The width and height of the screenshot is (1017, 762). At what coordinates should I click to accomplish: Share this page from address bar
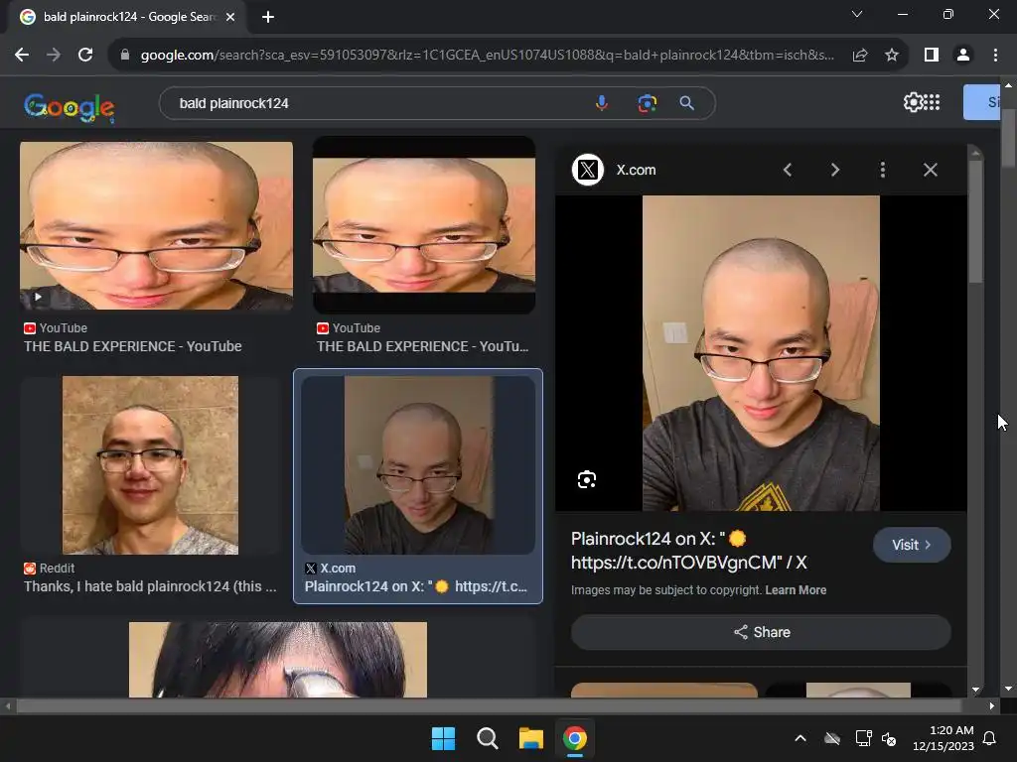coord(860,56)
